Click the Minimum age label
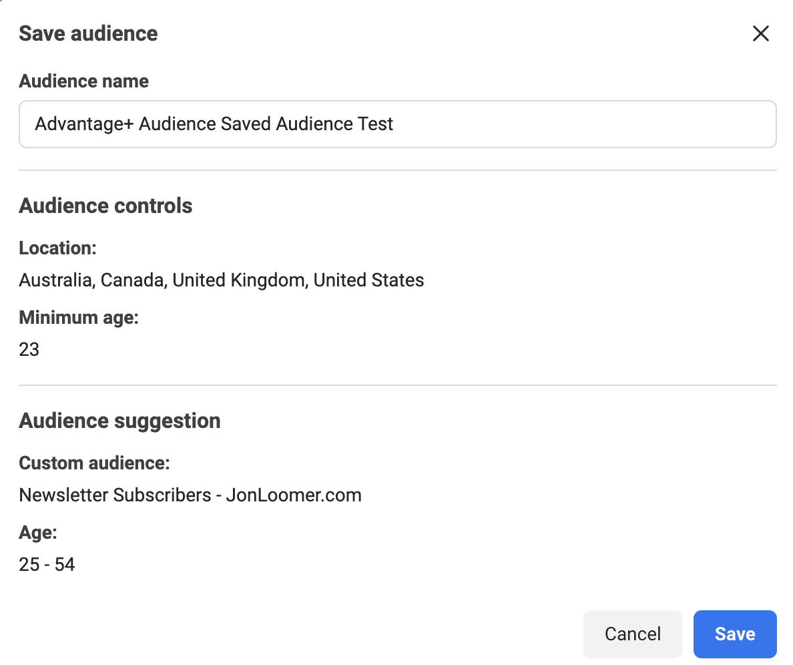 (78, 317)
